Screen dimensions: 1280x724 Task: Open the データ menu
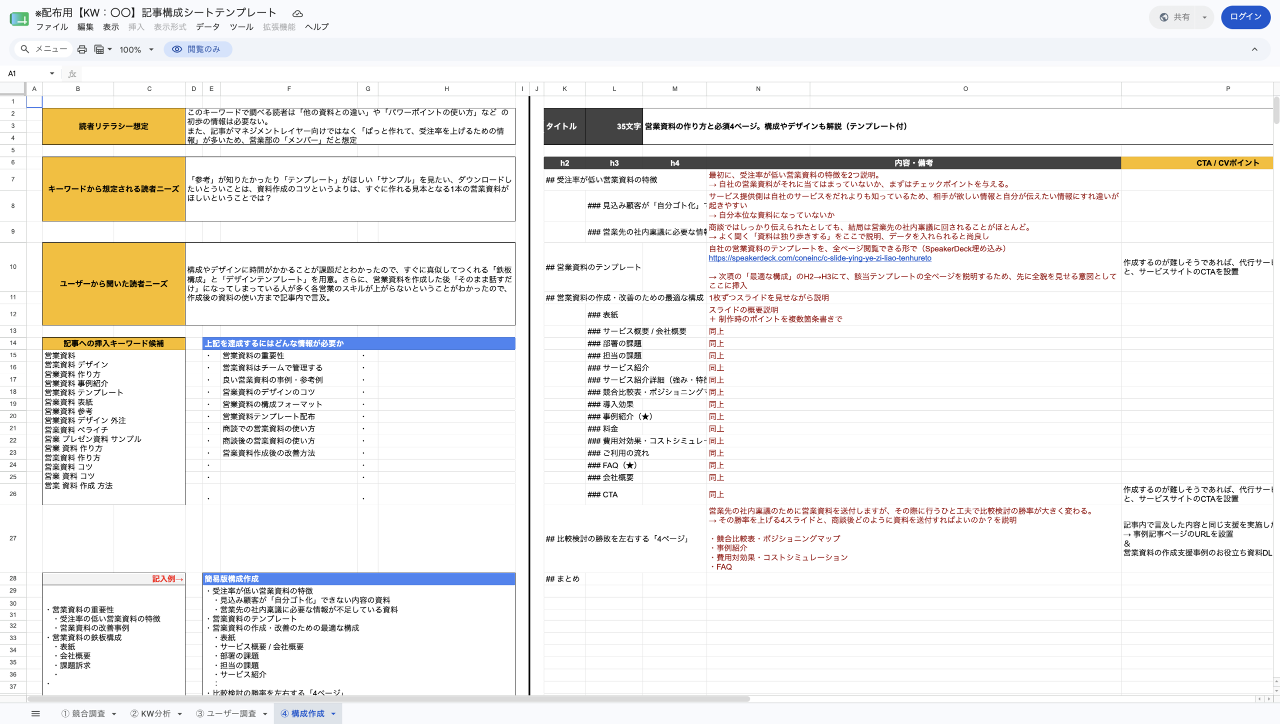pyautogui.click(x=207, y=27)
